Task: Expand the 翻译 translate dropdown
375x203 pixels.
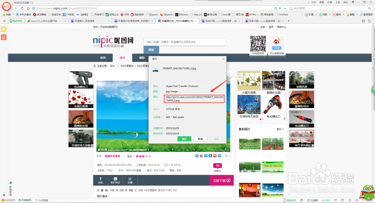Action: click(343, 15)
